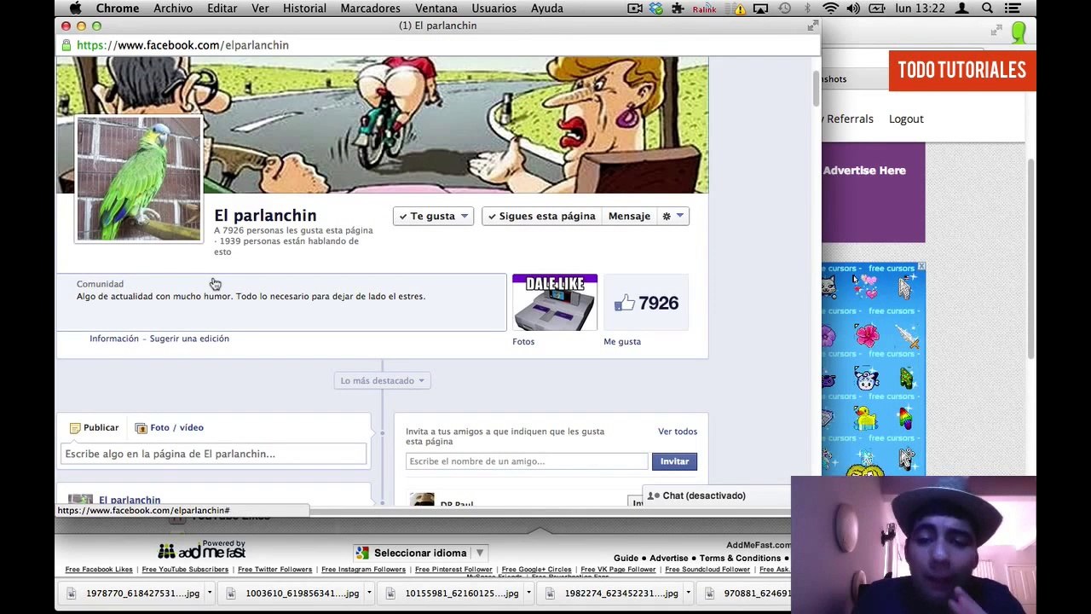
Task: Click the puzzle piece menu bar icon
Action: tap(678, 9)
